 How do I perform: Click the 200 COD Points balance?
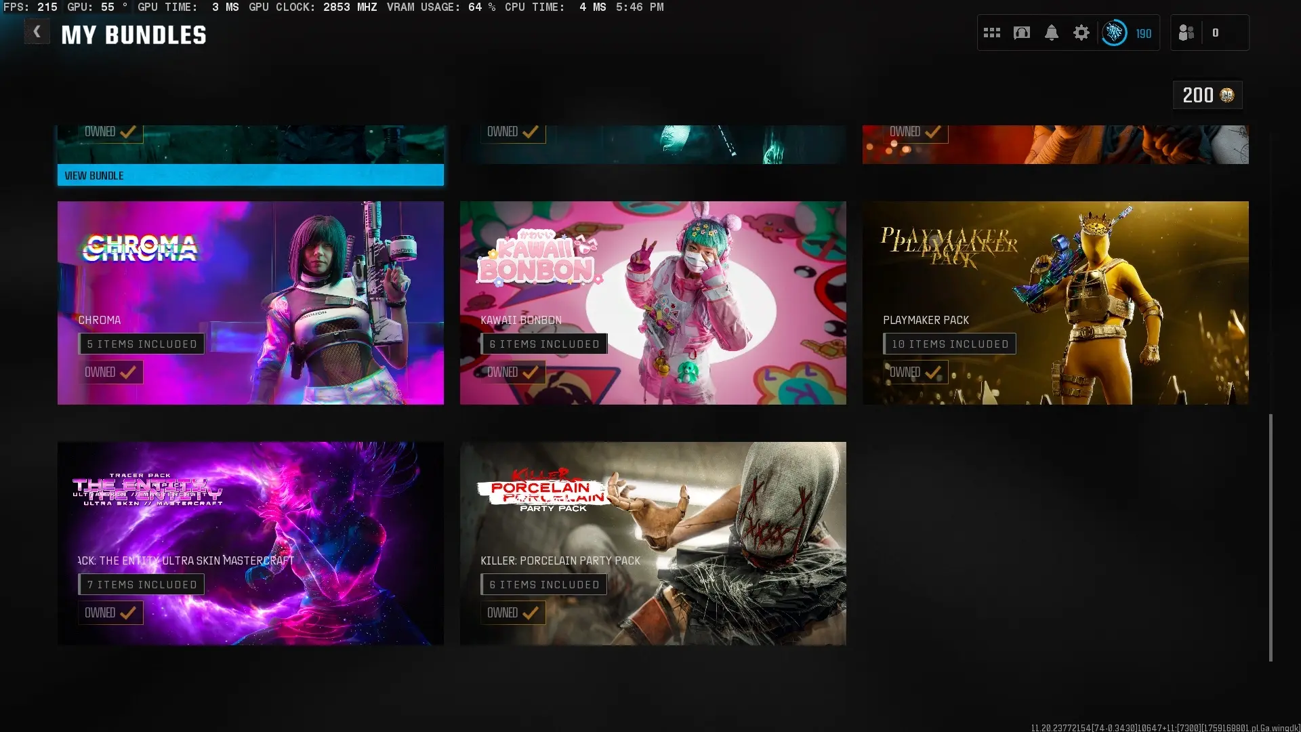[x=1197, y=96]
